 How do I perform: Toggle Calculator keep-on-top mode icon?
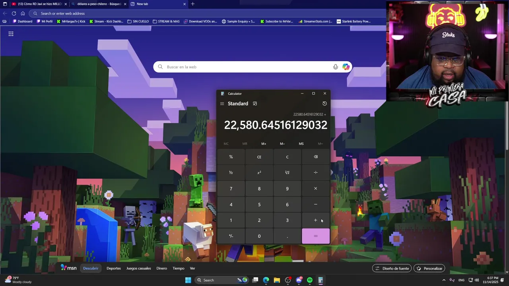(x=255, y=104)
